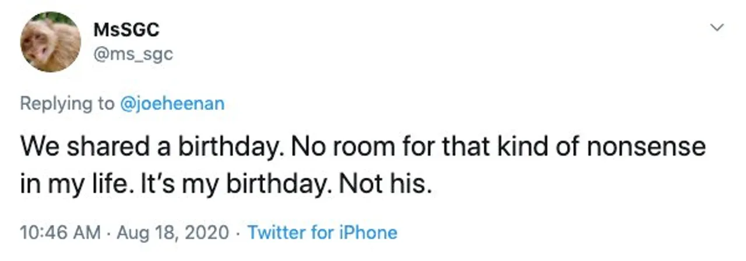Select the Aug 18, 2020 date
The height and width of the screenshot is (261, 746).
173,232
